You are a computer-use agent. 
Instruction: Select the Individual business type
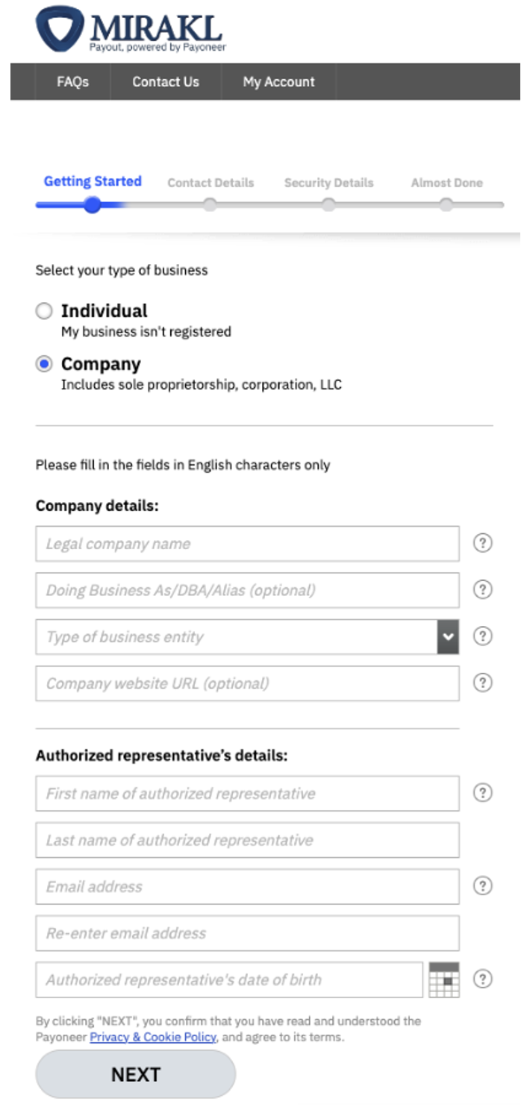44,311
